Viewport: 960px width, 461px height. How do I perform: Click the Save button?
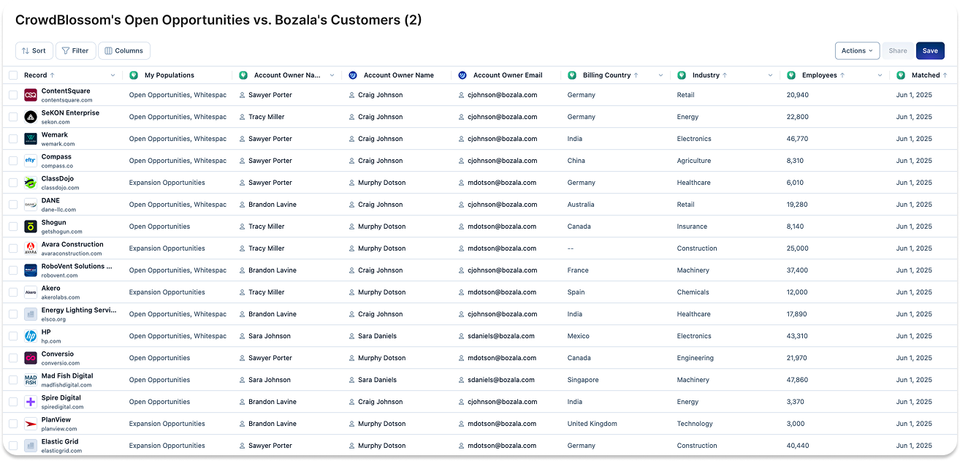pyautogui.click(x=930, y=50)
